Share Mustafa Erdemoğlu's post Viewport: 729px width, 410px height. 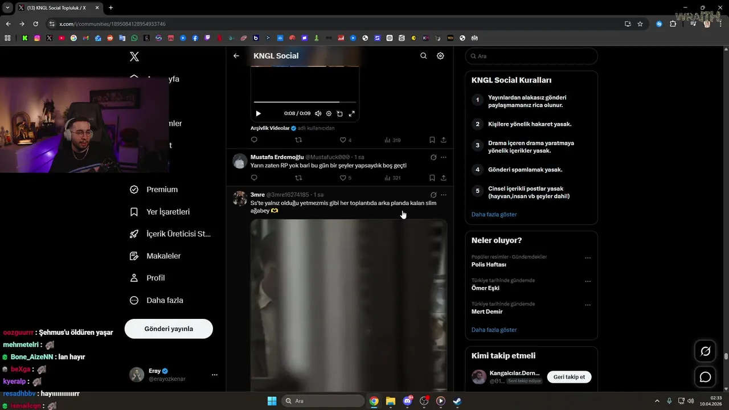444,178
